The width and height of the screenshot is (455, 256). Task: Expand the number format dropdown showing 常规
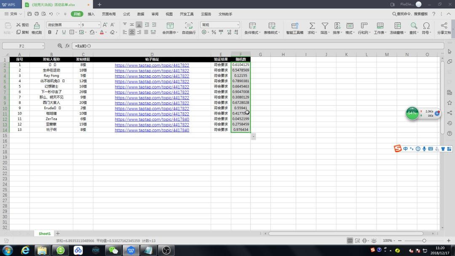click(238, 25)
